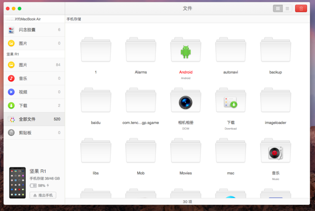The width and height of the screenshot is (315, 211).
Task: Open 闪念胶囊 in the sidebar
Action: [34, 30]
